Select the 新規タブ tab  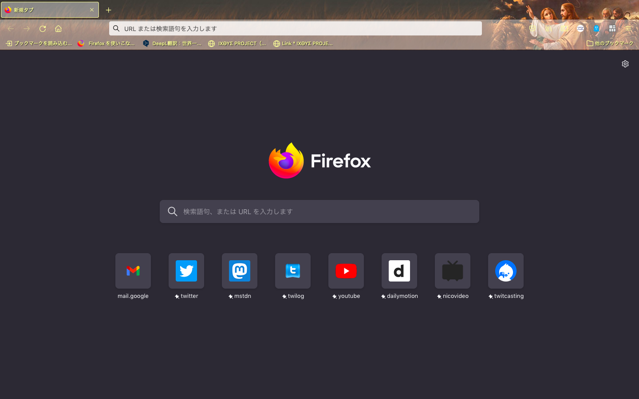(x=50, y=10)
